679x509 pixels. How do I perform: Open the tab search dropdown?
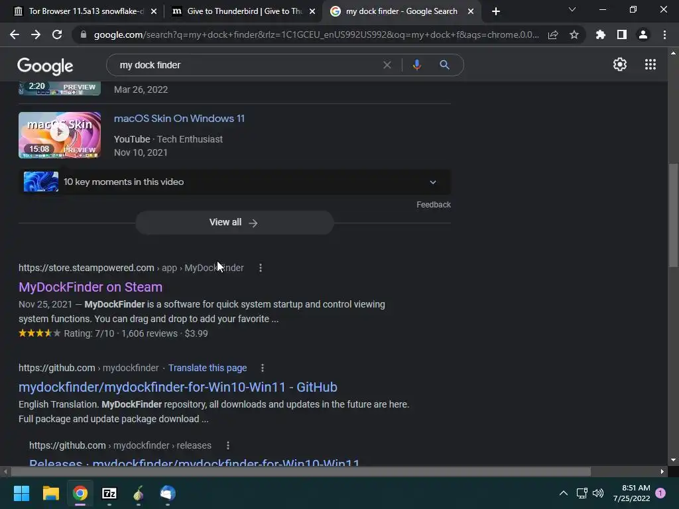click(x=572, y=9)
